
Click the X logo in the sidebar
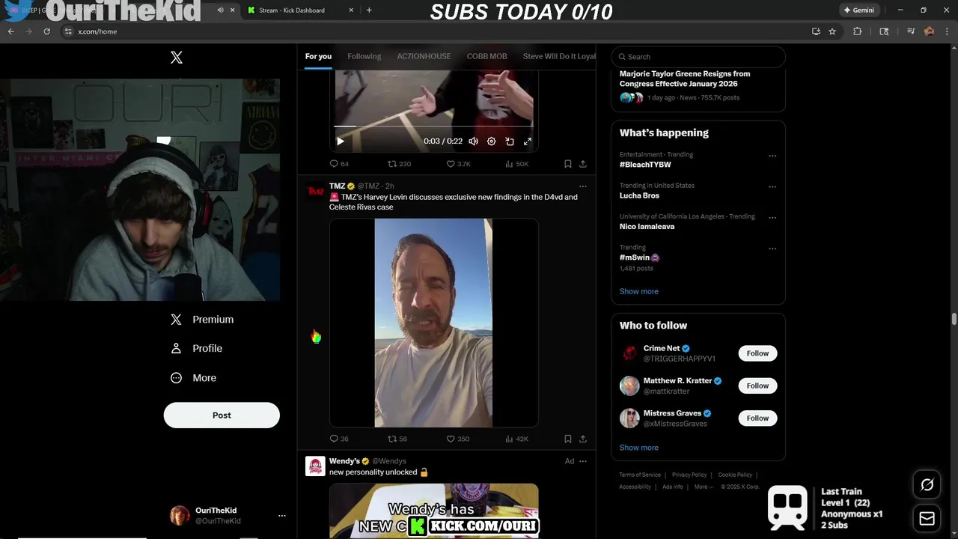point(177,58)
